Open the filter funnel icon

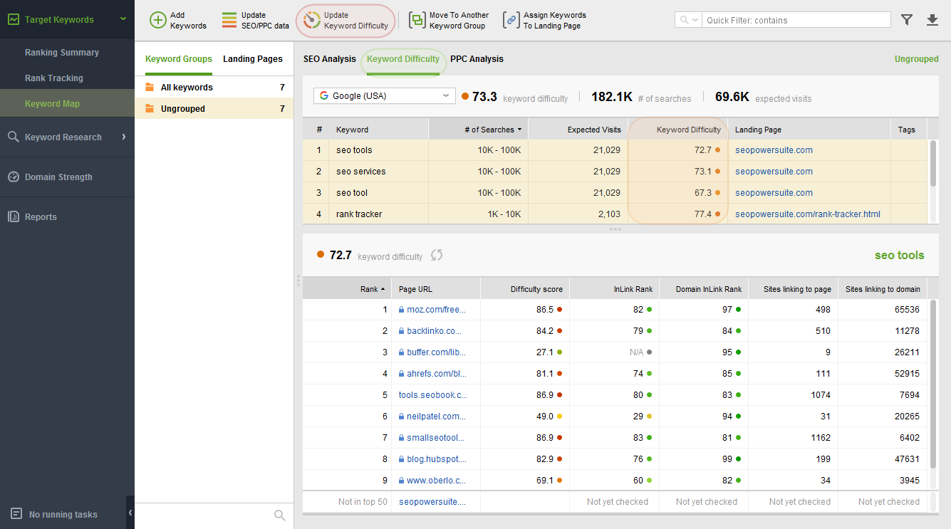point(907,20)
